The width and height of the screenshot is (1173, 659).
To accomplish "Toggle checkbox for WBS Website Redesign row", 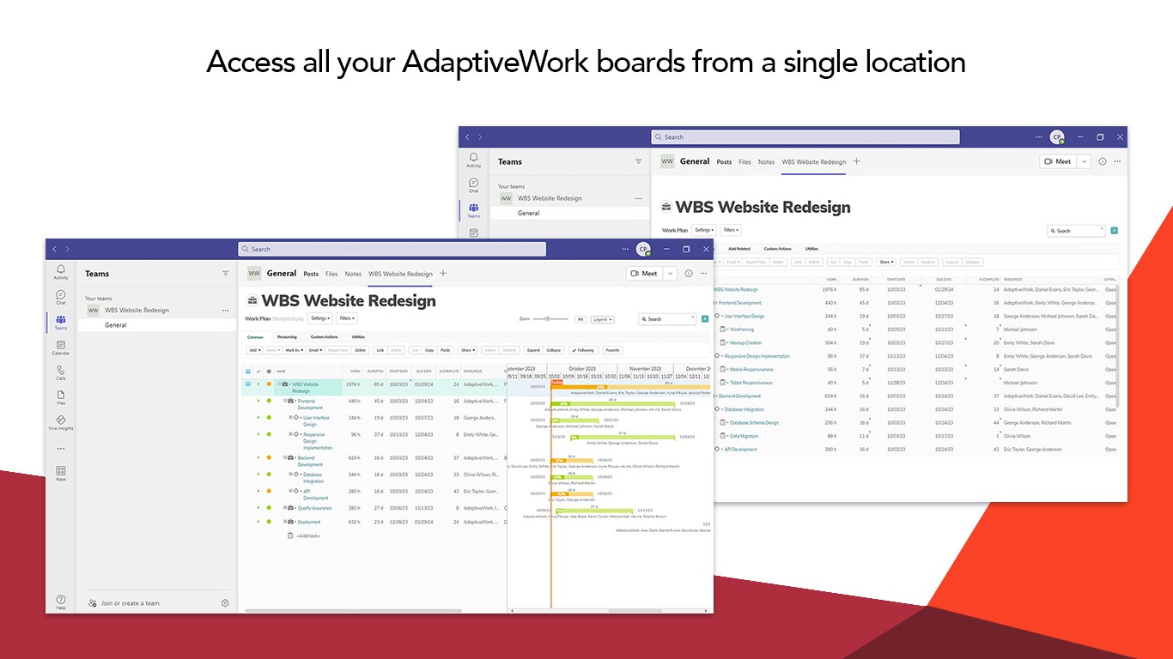I will tap(248, 384).
